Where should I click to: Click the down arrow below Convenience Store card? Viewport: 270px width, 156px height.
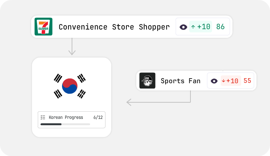click(72, 47)
